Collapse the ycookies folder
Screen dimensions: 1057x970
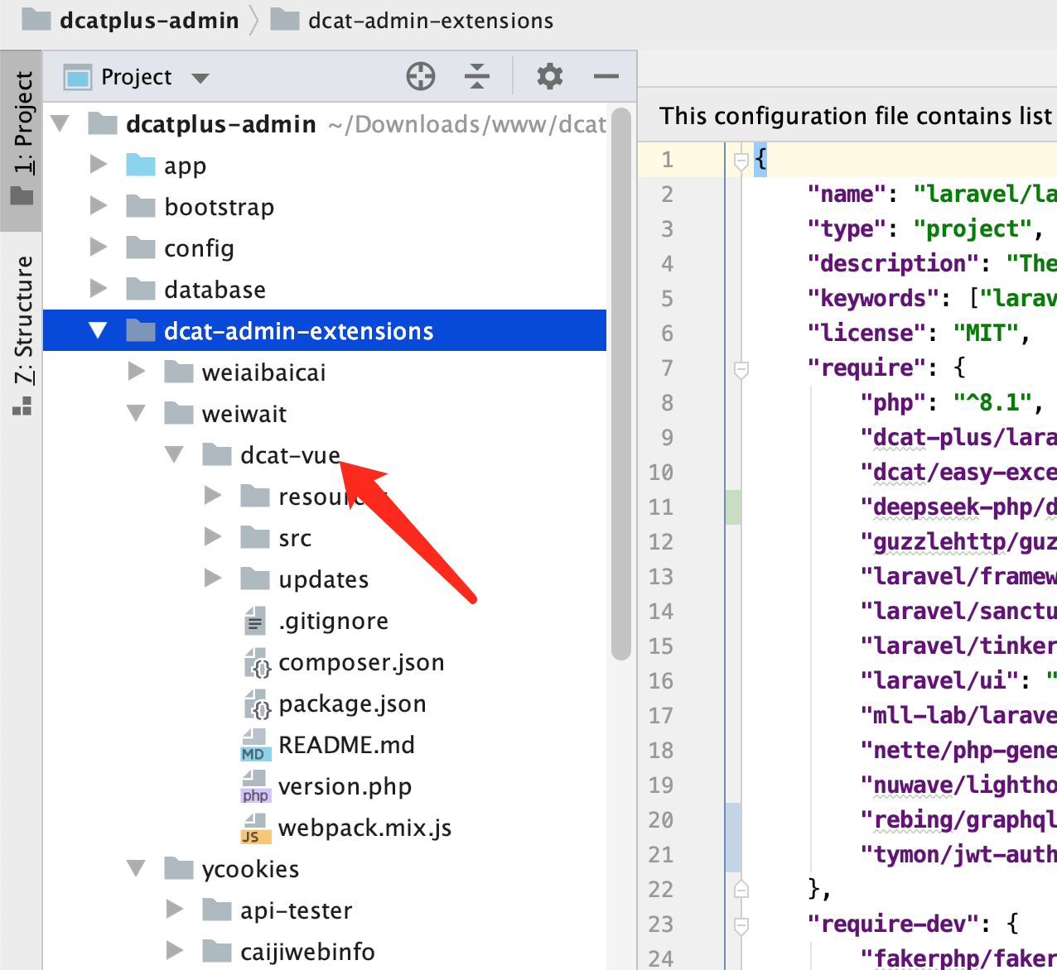(136, 868)
